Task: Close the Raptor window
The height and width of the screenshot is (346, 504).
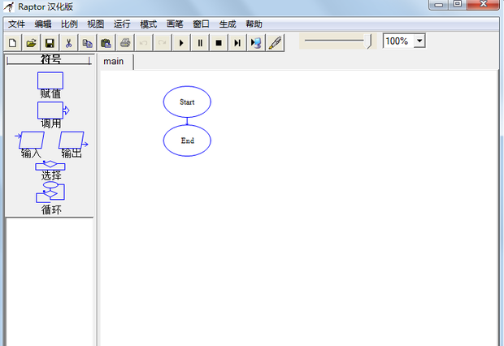Action: point(483,5)
